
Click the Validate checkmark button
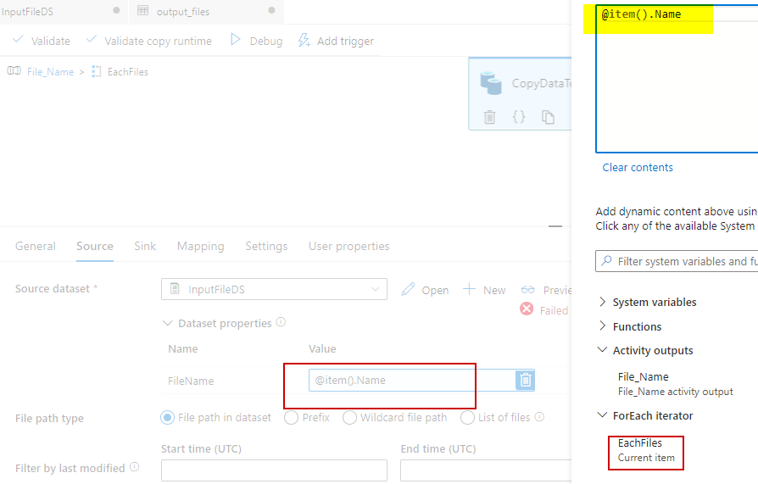click(42, 41)
